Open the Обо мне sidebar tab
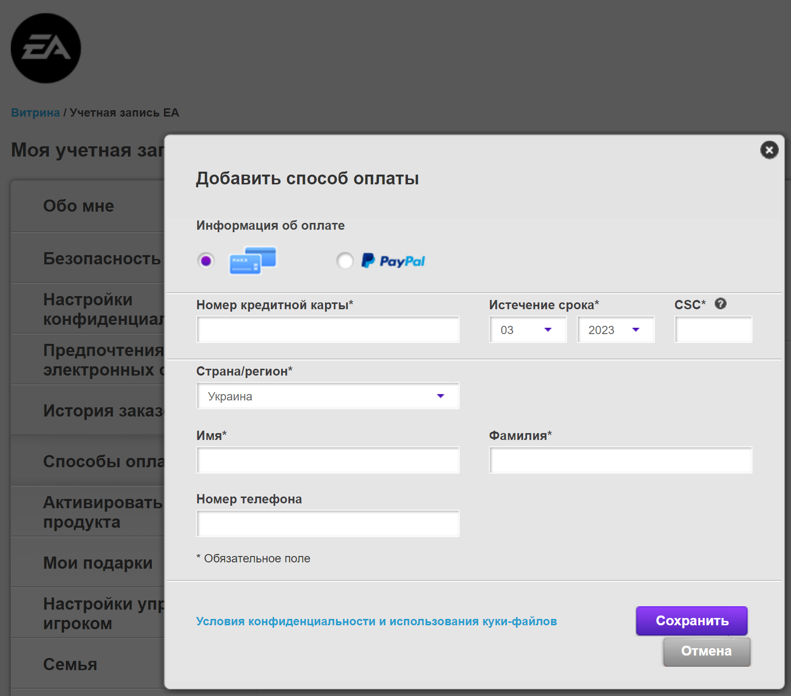This screenshot has height=696, width=791. pos(88,206)
